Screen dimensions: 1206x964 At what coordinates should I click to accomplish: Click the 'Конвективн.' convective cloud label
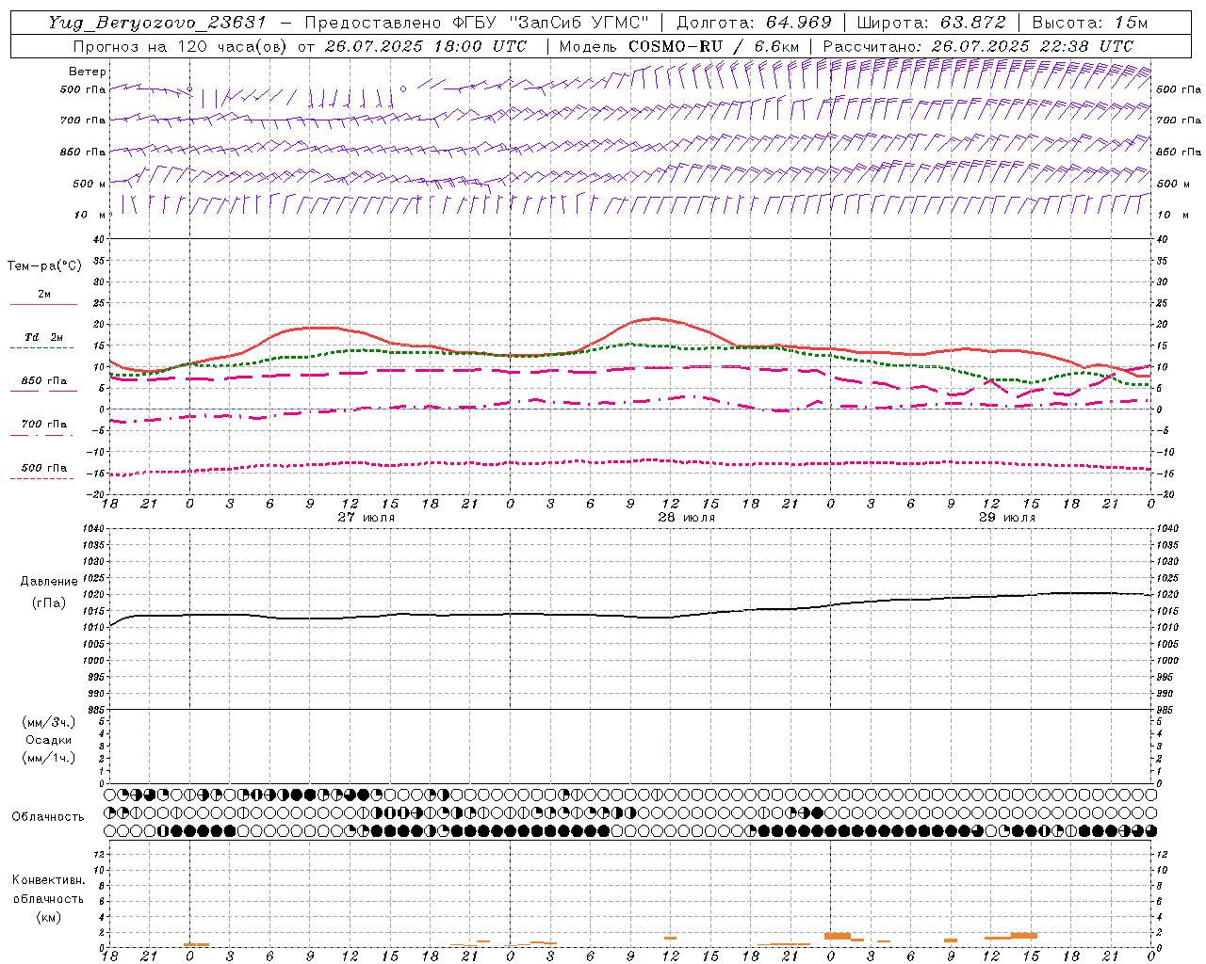pos(49,880)
